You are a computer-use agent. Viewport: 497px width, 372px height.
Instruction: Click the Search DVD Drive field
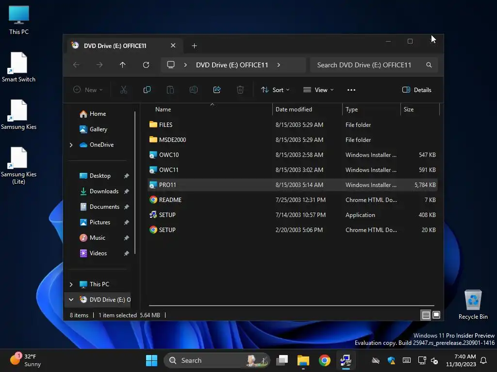[374, 65]
